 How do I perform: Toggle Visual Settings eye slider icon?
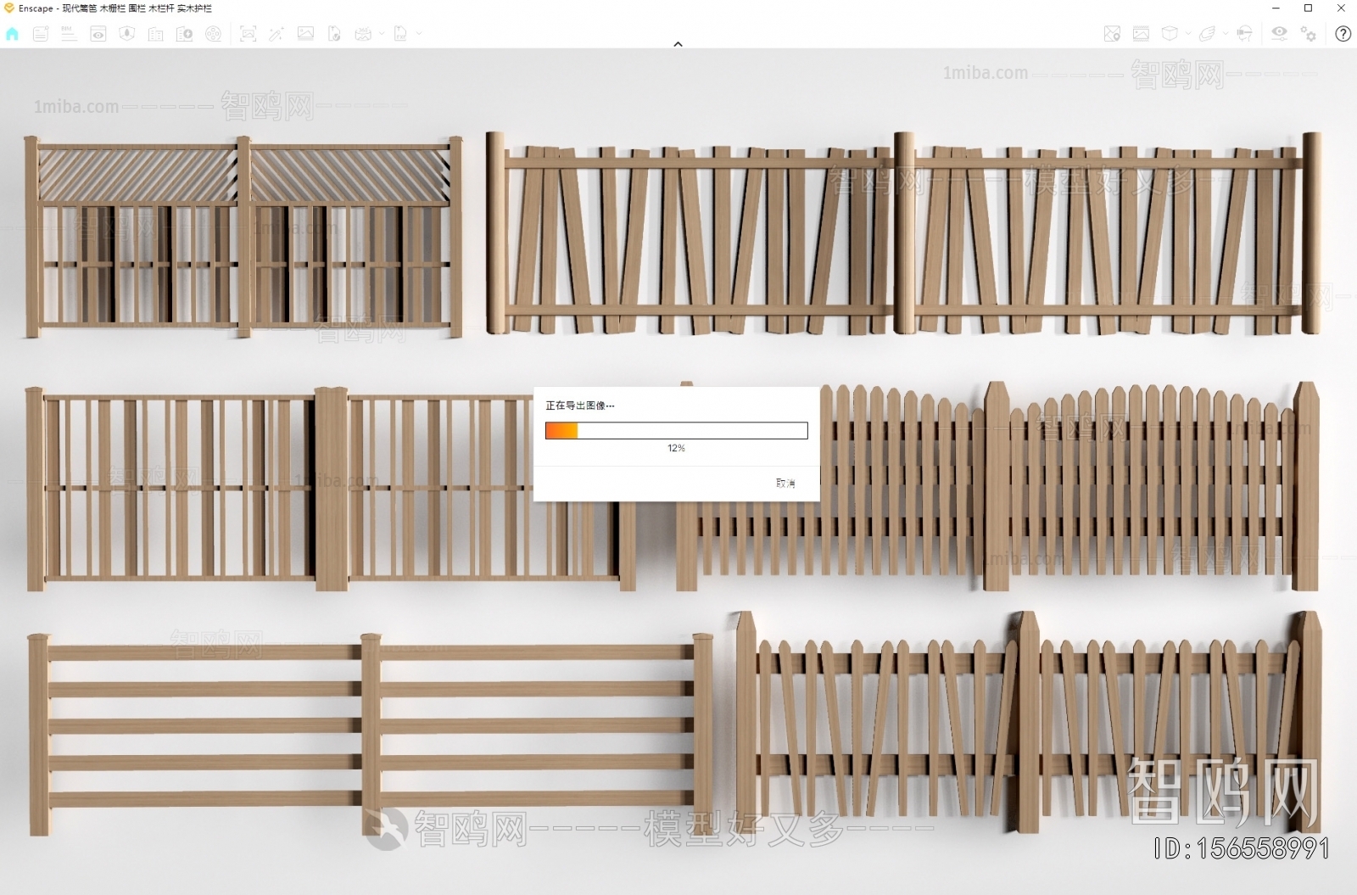click(1279, 34)
